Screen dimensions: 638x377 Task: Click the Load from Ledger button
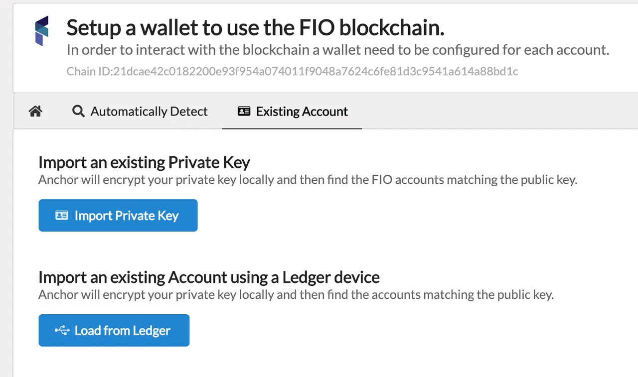pos(114,330)
